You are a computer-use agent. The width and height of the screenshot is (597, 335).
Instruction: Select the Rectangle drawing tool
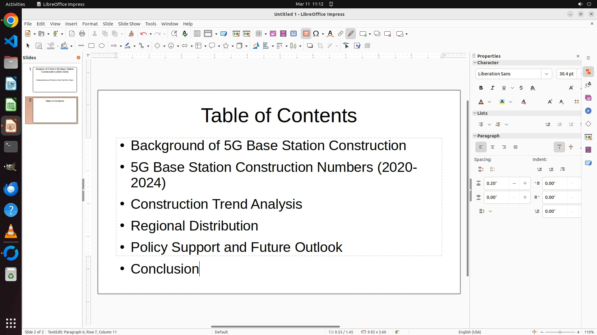91,46
